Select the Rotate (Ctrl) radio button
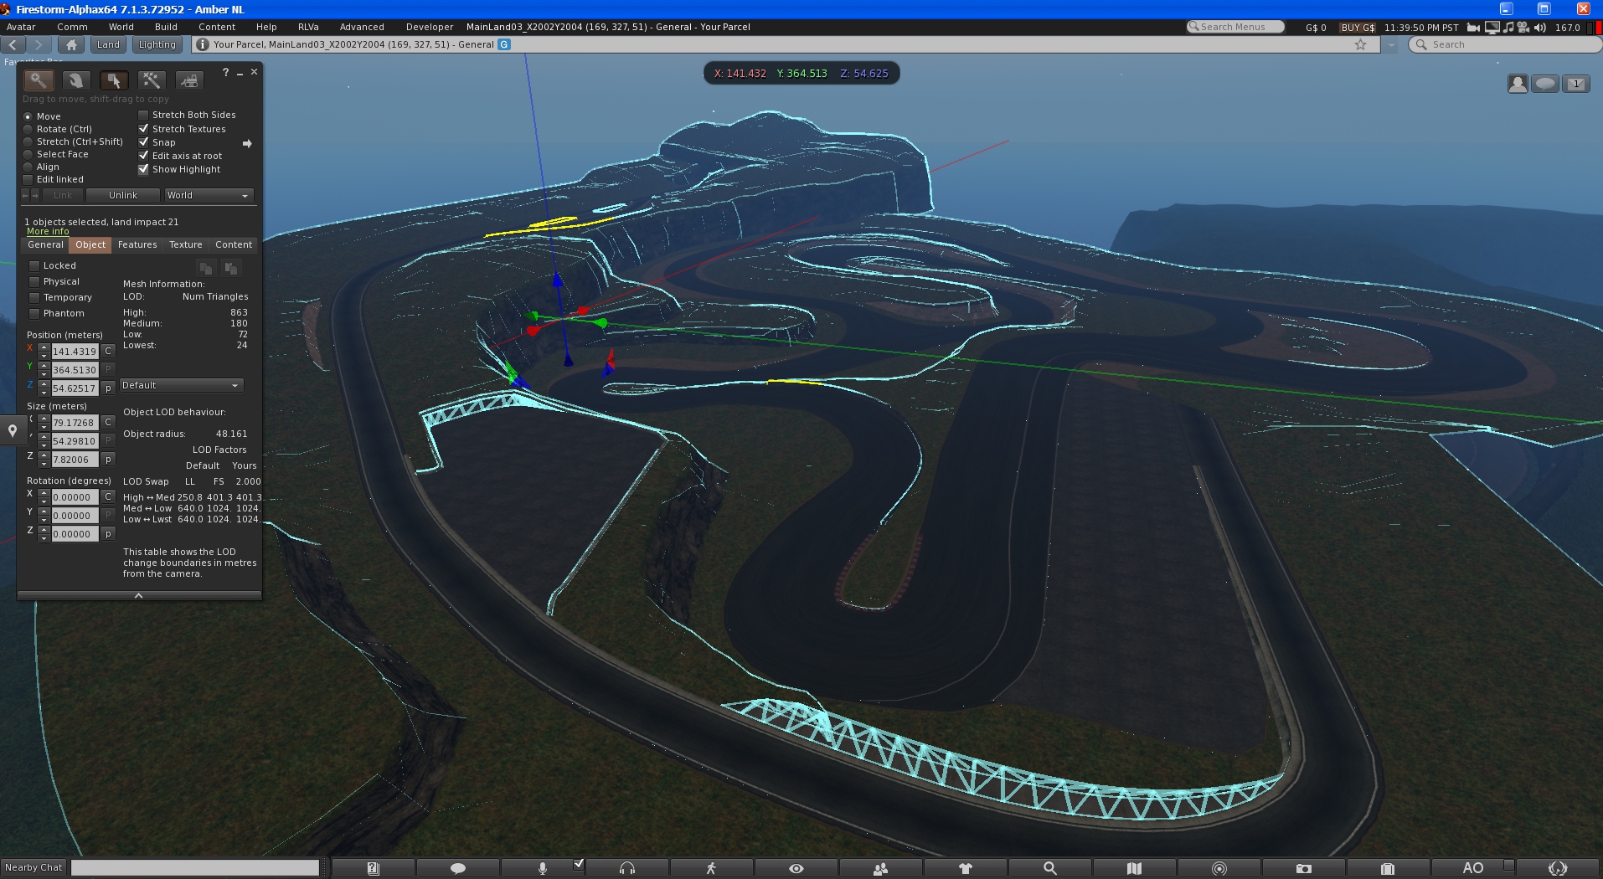Viewport: 1603px width, 879px height. tap(28, 129)
